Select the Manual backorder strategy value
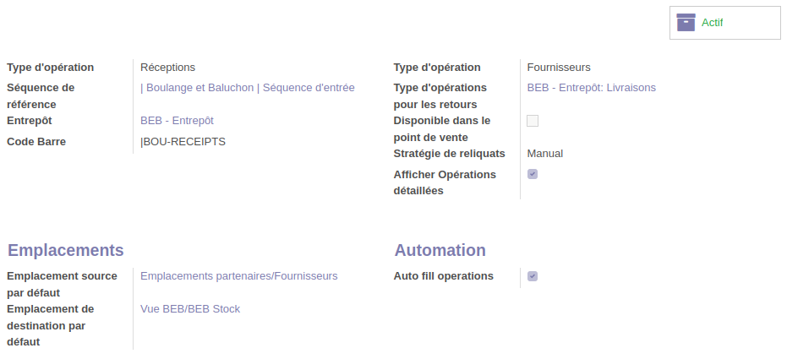This screenshot has height=359, width=787. click(545, 153)
